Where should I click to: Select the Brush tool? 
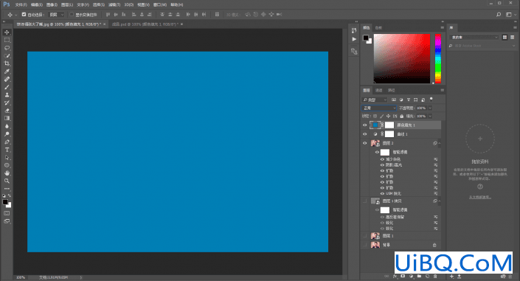(x=7, y=87)
